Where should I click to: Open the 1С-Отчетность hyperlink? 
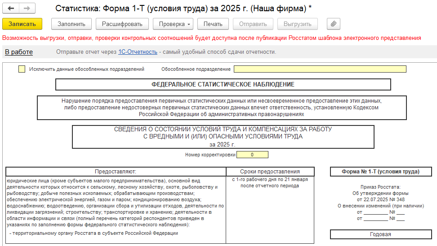click(x=138, y=52)
